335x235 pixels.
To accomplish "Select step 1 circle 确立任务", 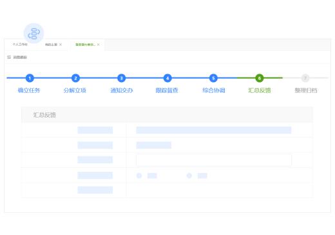I will pyautogui.click(x=30, y=78).
